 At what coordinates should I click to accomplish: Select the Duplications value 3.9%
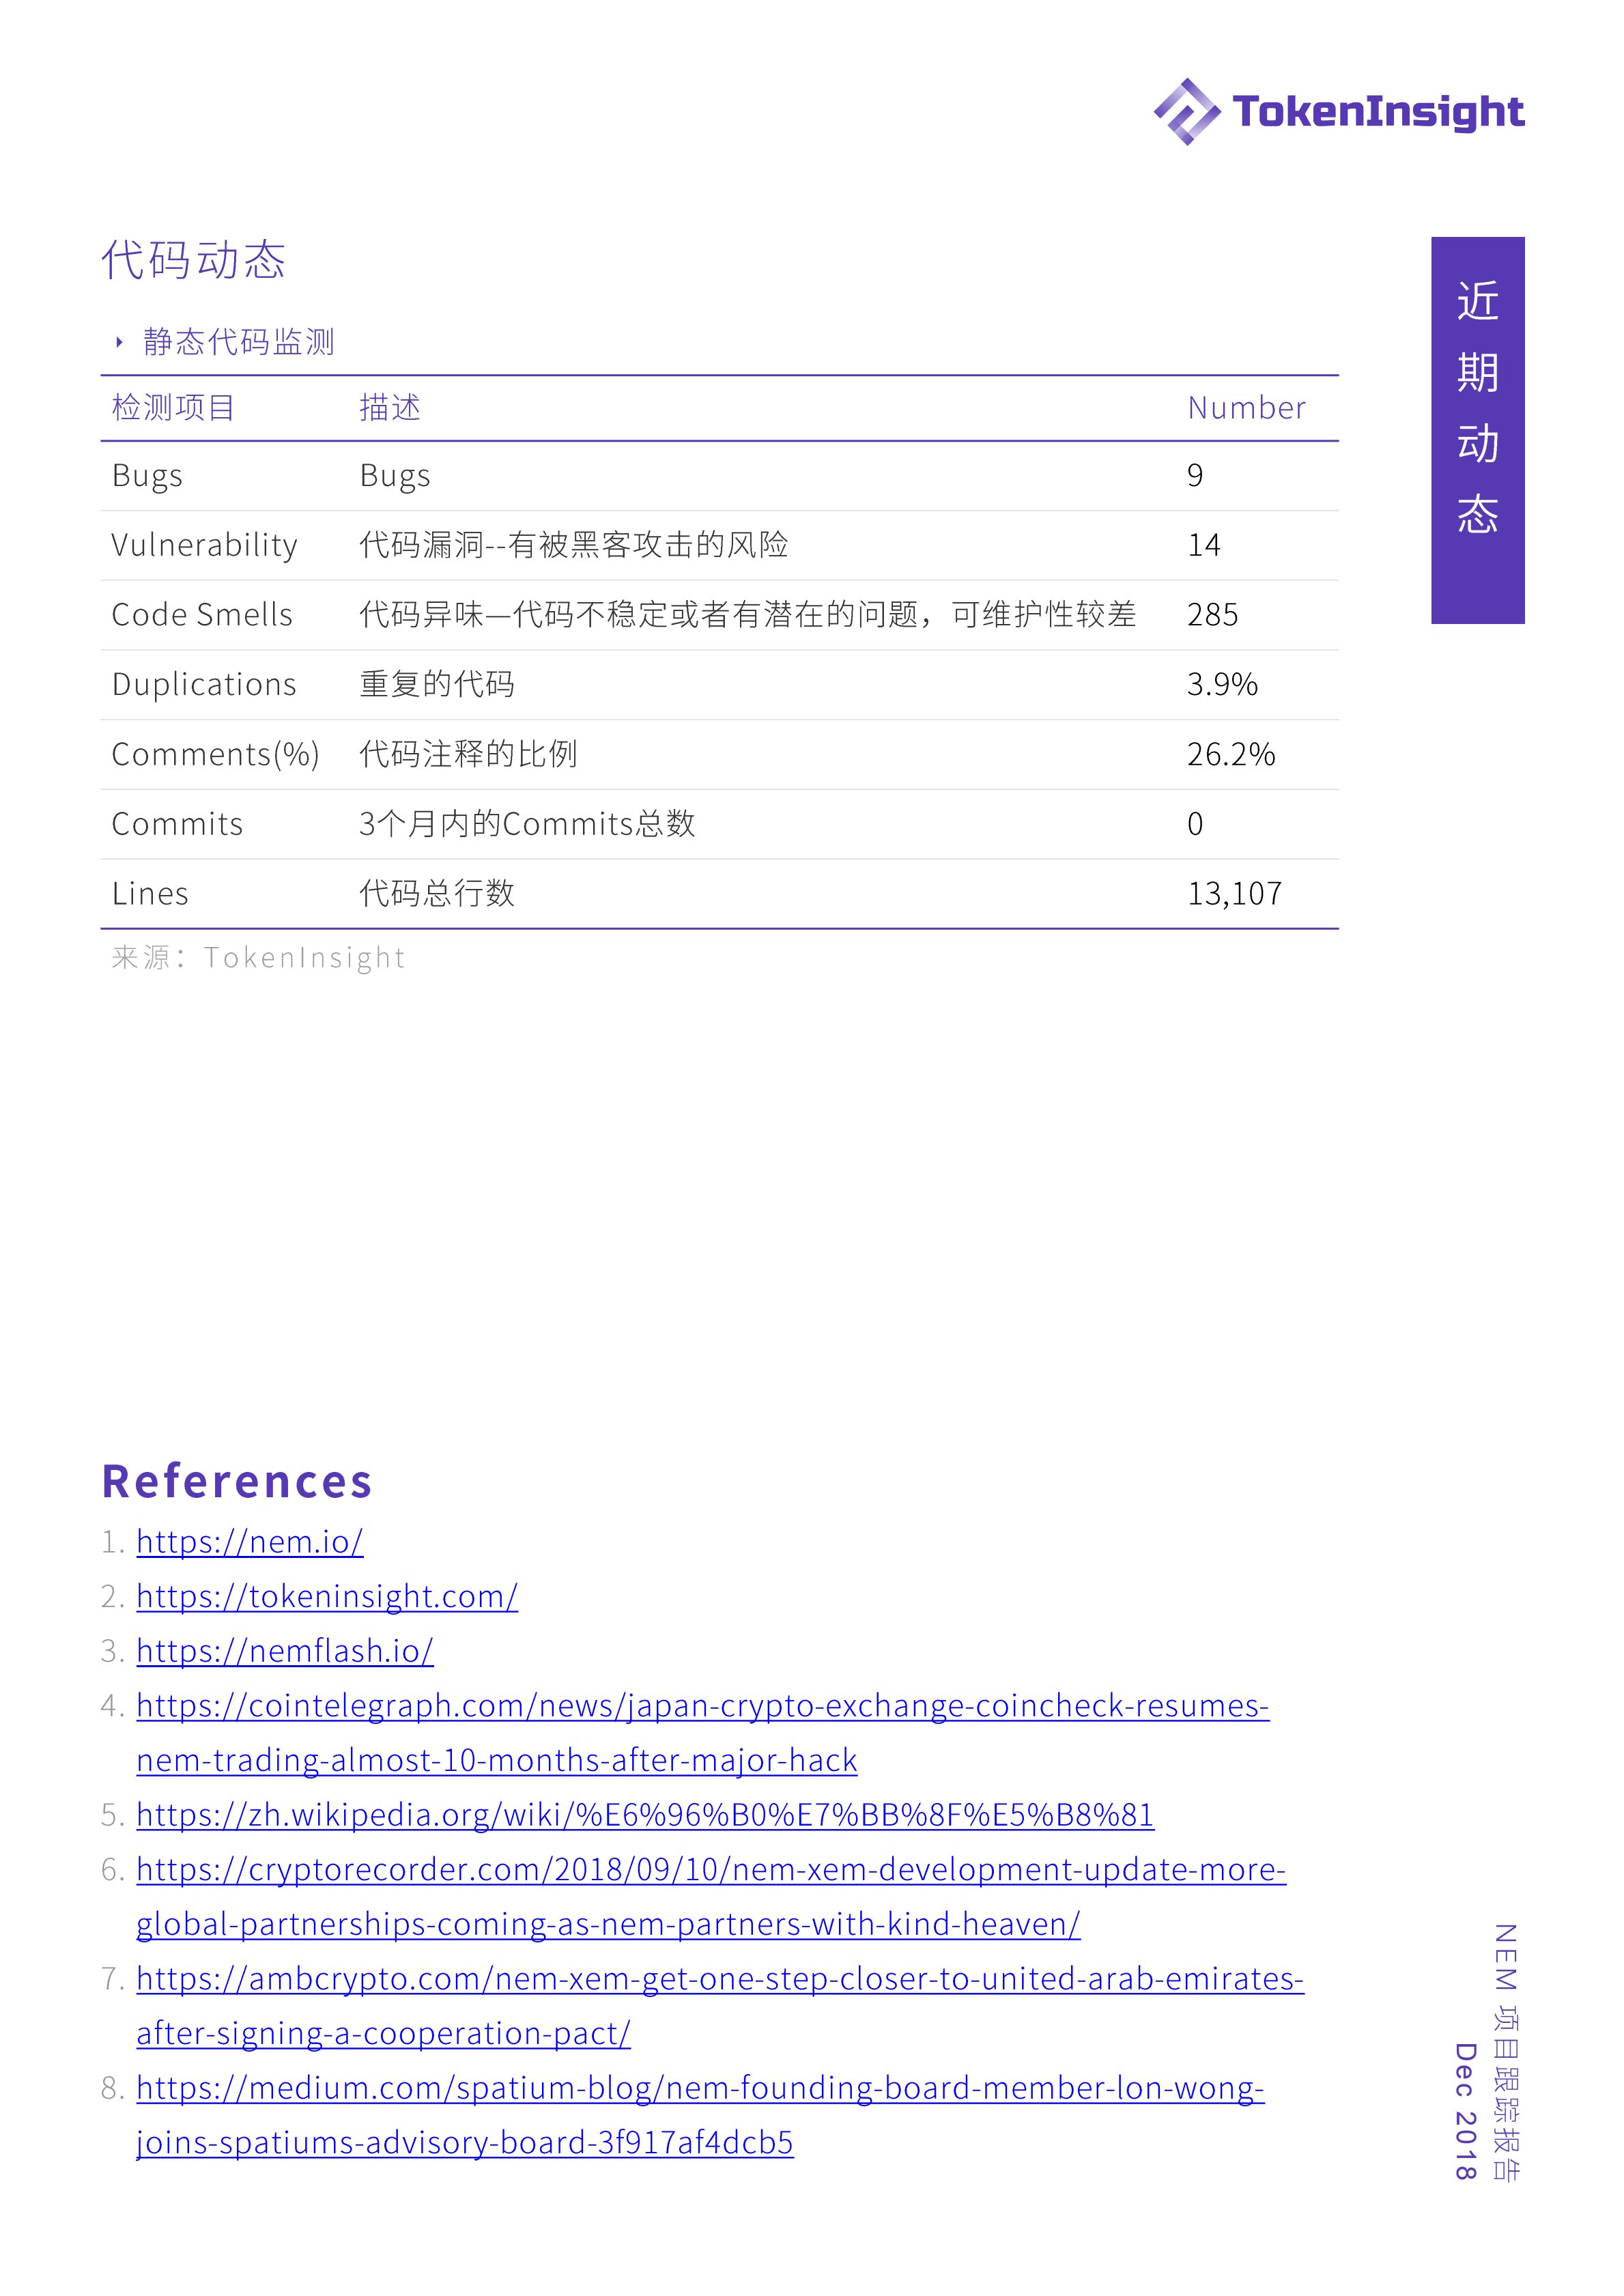point(1222,685)
